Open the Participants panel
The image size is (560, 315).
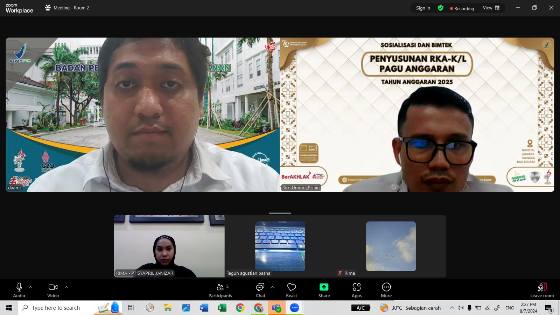tap(220, 290)
